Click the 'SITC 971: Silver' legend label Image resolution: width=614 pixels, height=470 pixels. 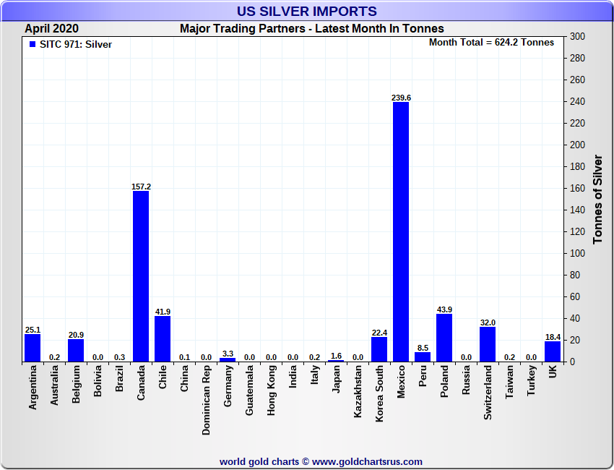[76, 44]
